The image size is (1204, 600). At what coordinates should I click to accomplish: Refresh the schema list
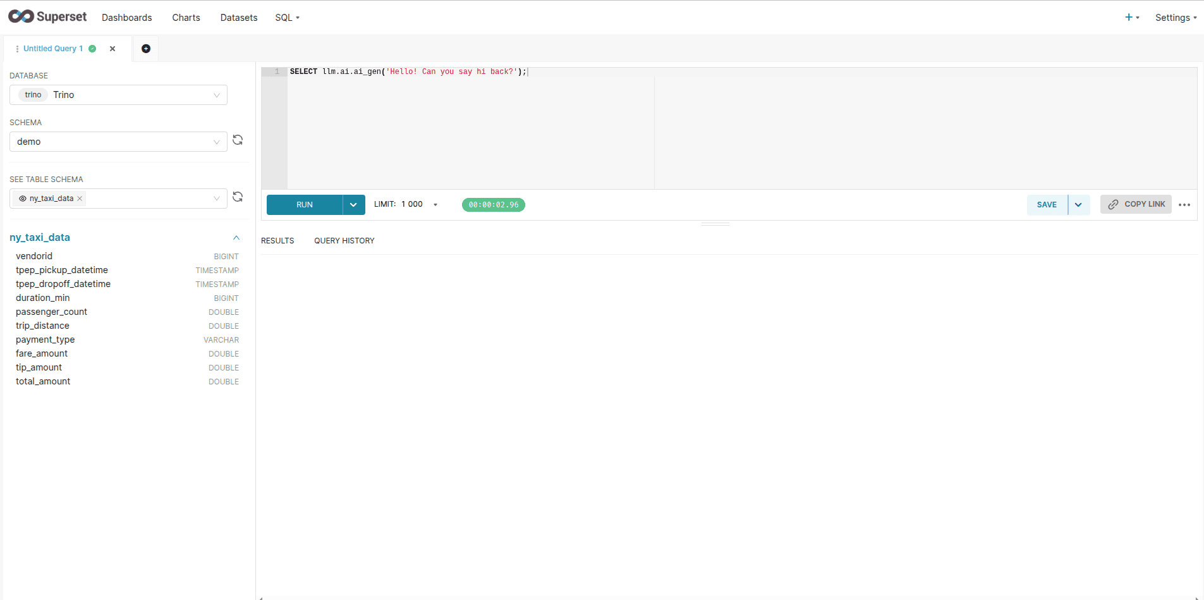coord(238,140)
